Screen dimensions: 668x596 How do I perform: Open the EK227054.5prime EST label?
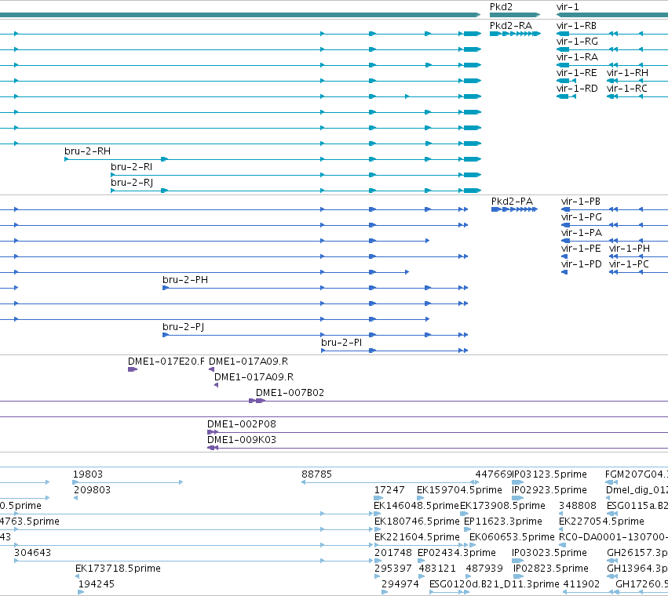[x=601, y=521]
